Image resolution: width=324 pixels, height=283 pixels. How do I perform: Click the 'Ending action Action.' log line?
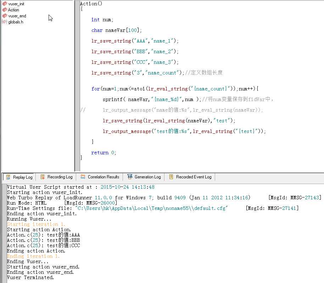(36, 251)
